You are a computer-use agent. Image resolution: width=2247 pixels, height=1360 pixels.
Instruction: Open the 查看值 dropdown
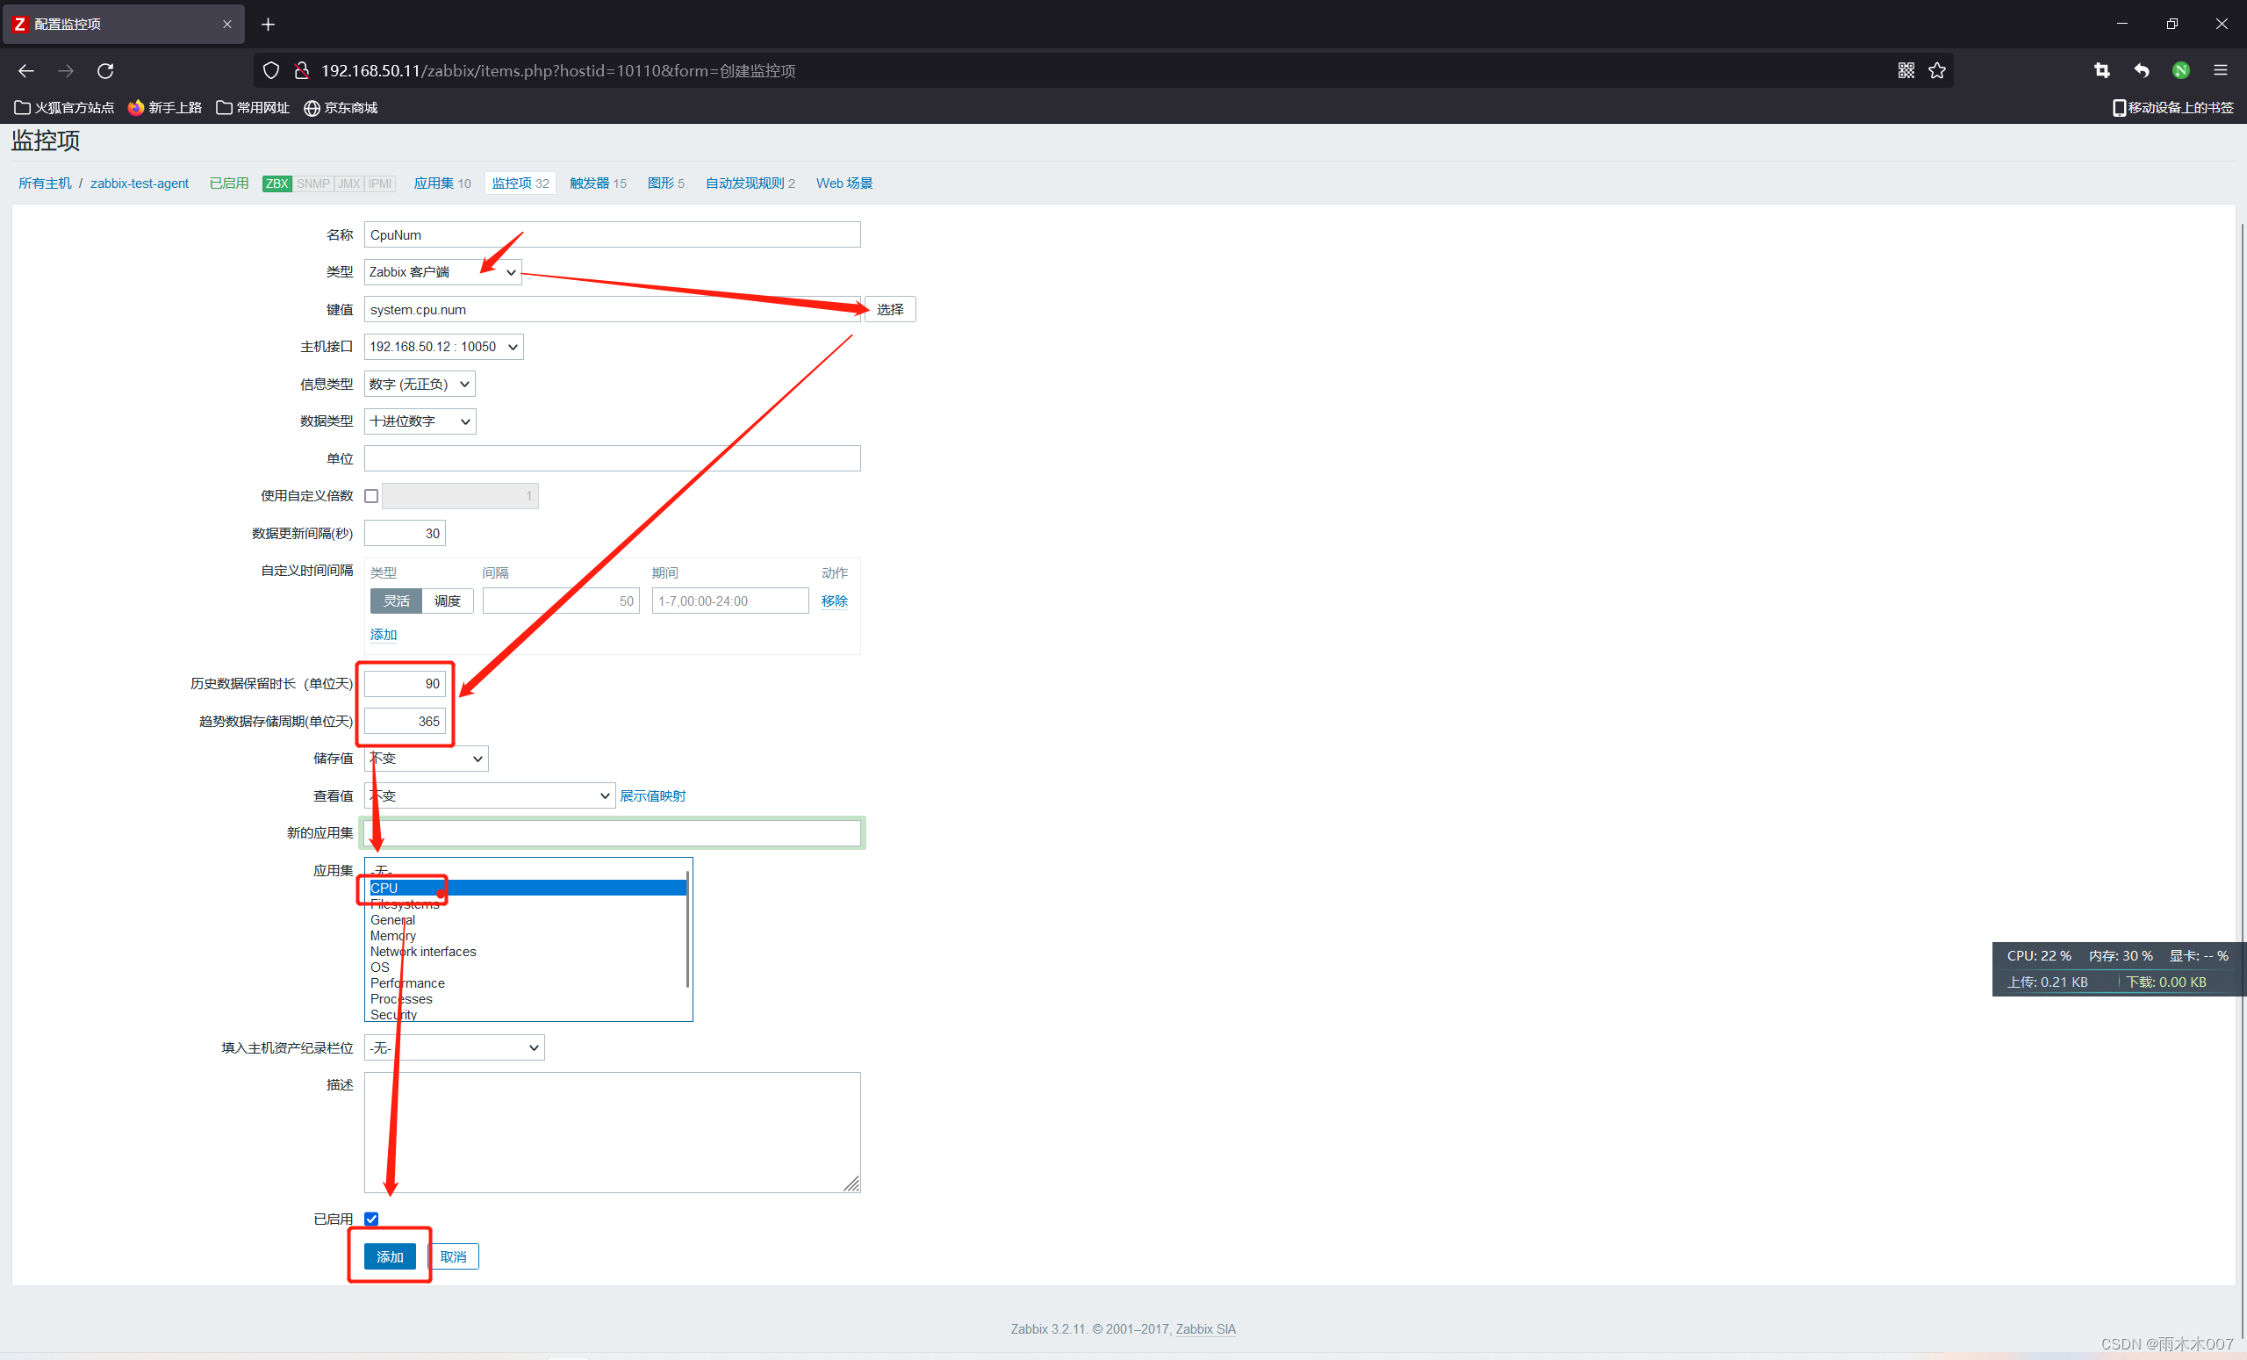point(489,796)
